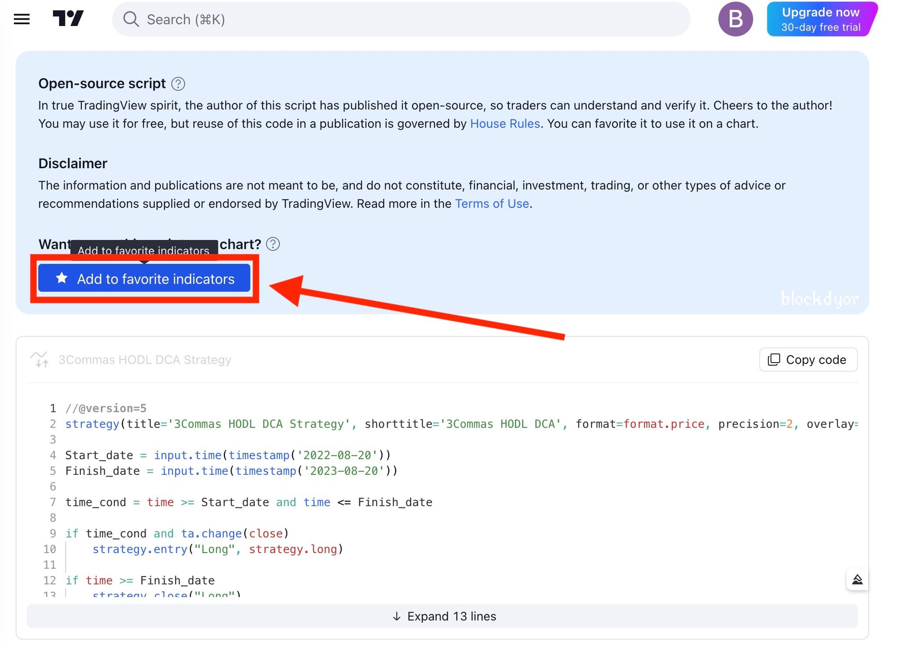Open the hamburger main menu
Screen dimensions: 897x653
[x=22, y=19]
